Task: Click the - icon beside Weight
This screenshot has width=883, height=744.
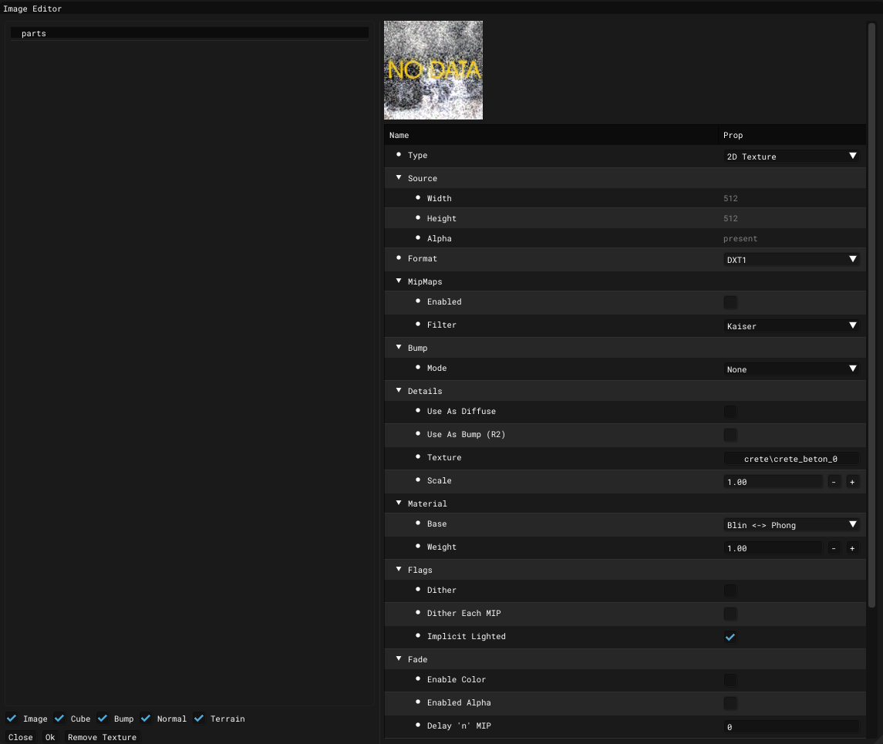Action: pos(834,547)
